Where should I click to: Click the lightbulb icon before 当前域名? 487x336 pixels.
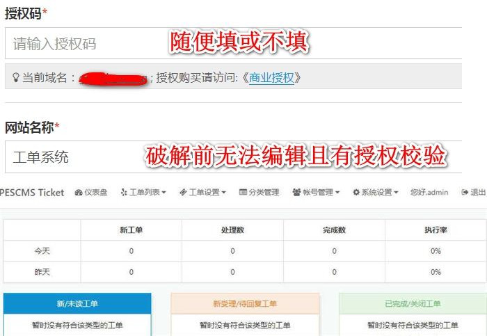[15, 77]
